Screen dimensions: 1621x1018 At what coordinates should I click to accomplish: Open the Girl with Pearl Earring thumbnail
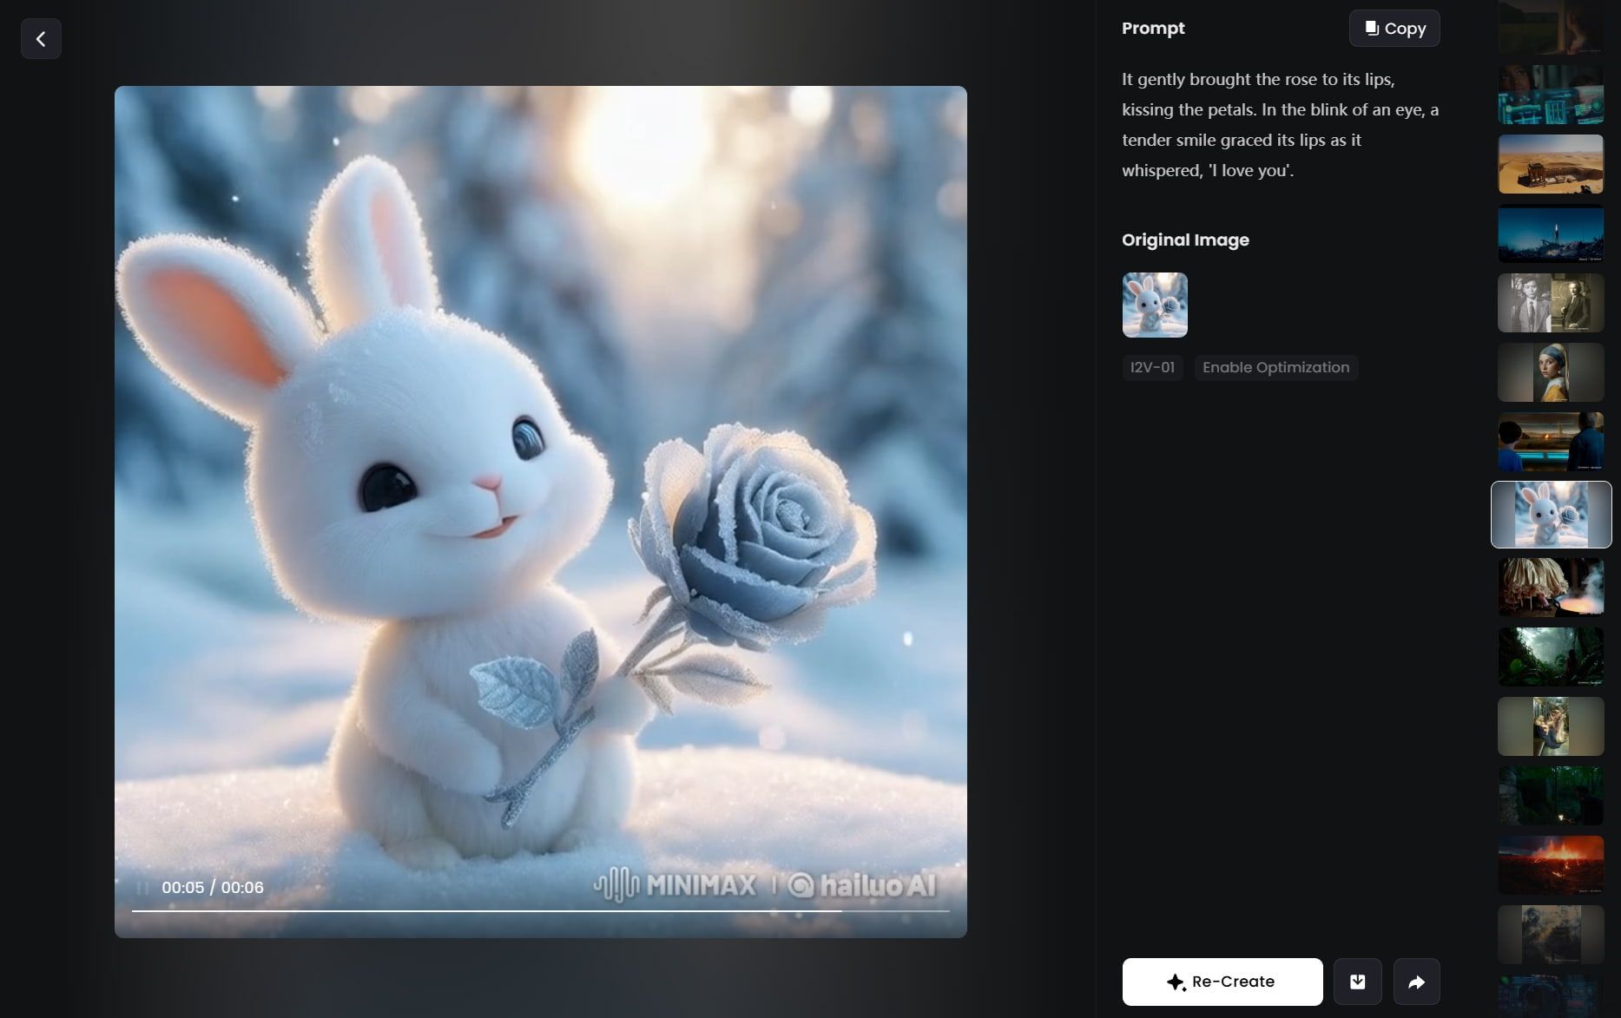click(1550, 372)
